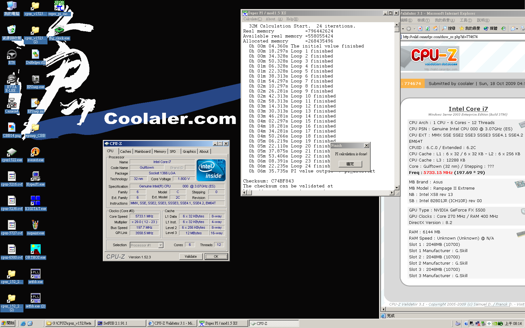Image resolution: width=525 pixels, height=328 pixels.
Task: Select the cpuz1522.exe desktop icon
Action: pyautogui.click(x=12, y=154)
